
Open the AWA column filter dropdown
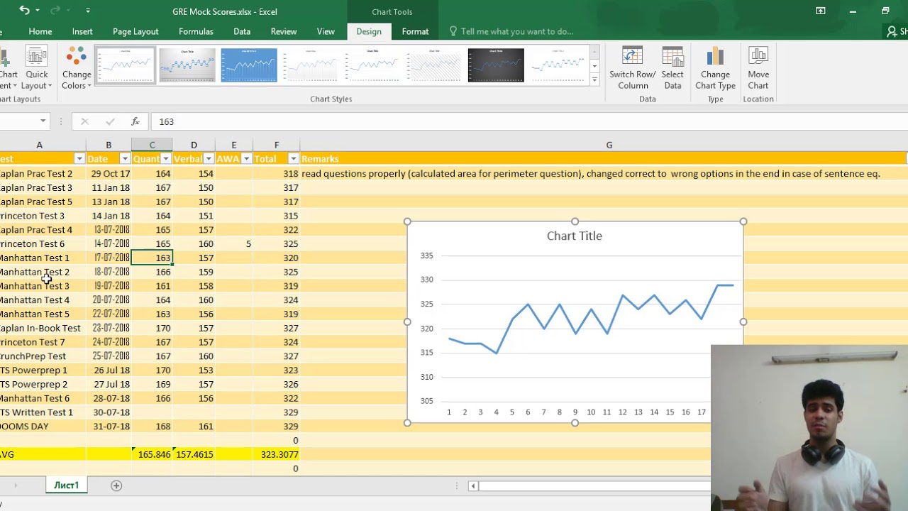tap(246, 159)
